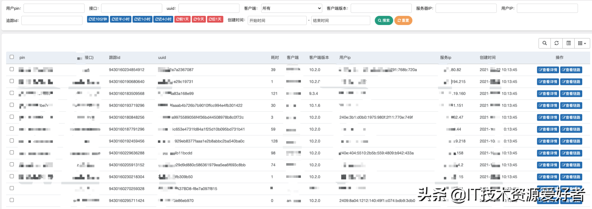The width and height of the screenshot is (592, 209).
Task: Check the row with 跟踪id 9430160270259328
Action: pos(12,188)
